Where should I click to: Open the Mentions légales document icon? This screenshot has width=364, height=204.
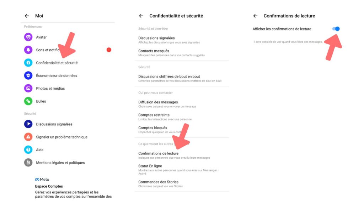28,162
